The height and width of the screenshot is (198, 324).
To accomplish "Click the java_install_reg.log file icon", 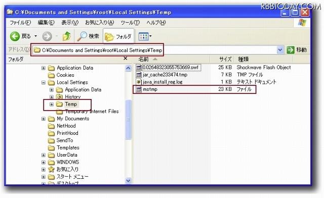I will (x=139, y=82).
